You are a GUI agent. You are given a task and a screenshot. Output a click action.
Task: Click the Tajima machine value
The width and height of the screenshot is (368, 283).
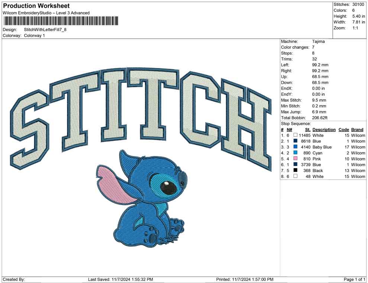(318, 42)
